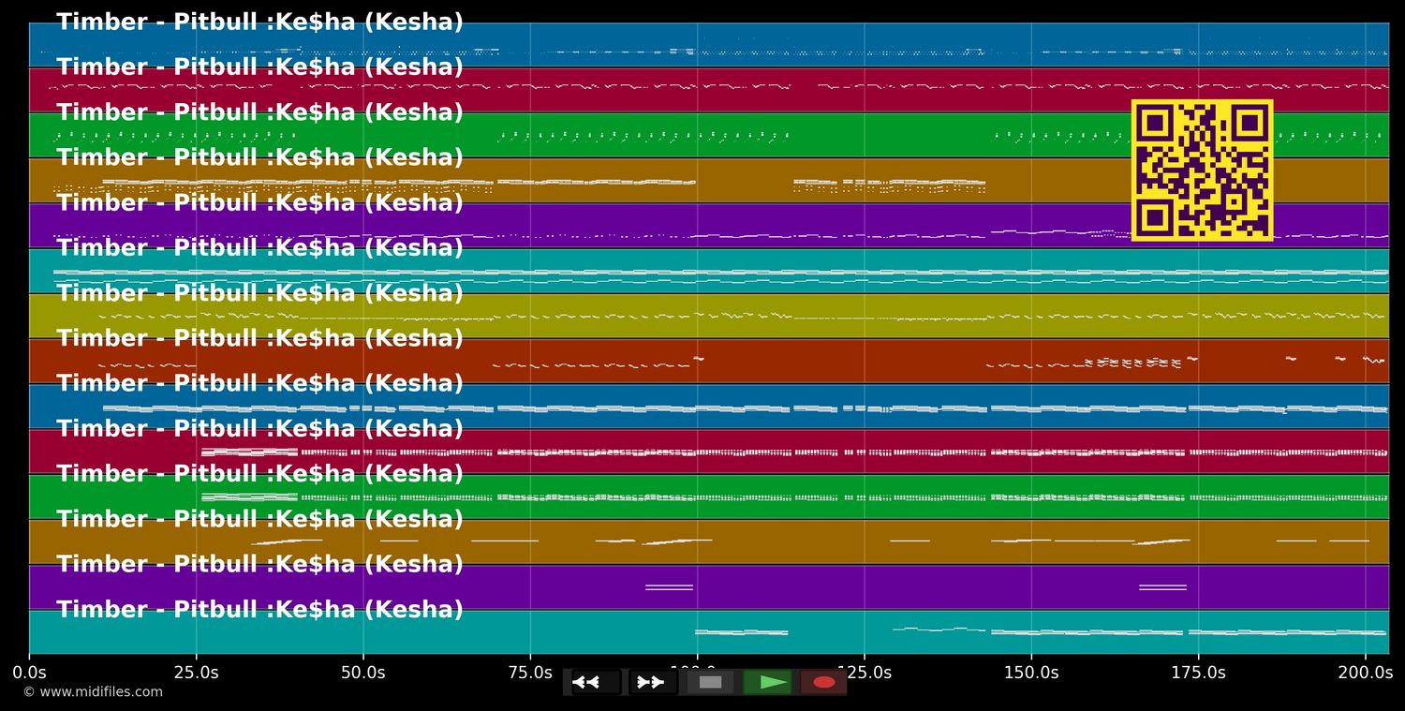
Task: Select the olive-yellow track lane
Action: 709,316
